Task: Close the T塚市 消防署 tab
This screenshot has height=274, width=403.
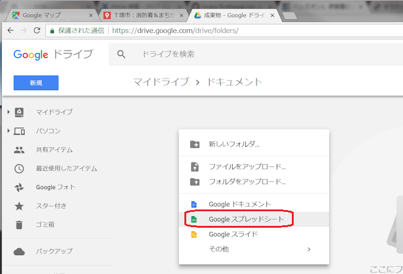Action: point(181,16)
